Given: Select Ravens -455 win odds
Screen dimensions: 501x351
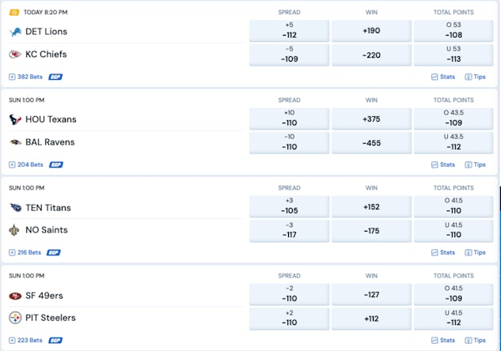Looking at the screenshot, I should (x=371, y=142).
